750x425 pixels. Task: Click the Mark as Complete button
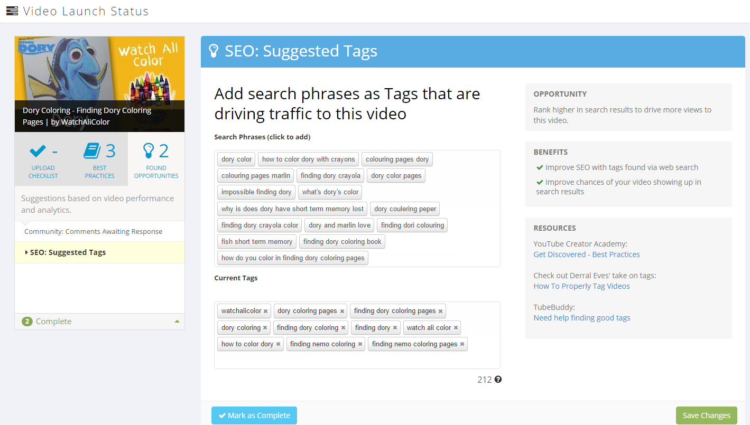pos(254,415)
